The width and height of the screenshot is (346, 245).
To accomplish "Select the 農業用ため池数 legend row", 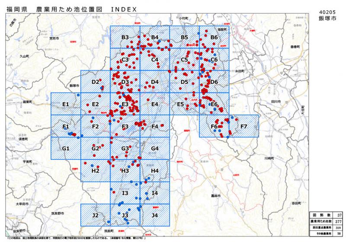I will (327, 221).
